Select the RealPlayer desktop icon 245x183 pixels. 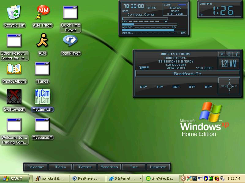click(70, 41)
